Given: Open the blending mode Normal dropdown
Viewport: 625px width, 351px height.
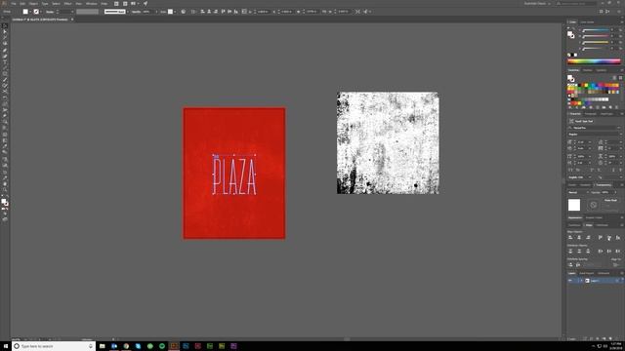Looking at the screenshot, I should [x=578, y=192].
